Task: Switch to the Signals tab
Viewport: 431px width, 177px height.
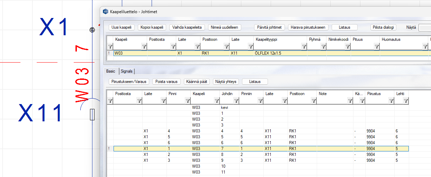Action: [127, 71]
